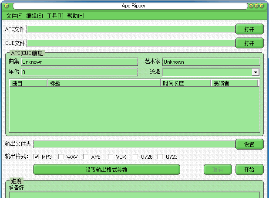269x198 pixels.
Task: Click 打开 button beside APE文件 field
Action: pos(249,29)
